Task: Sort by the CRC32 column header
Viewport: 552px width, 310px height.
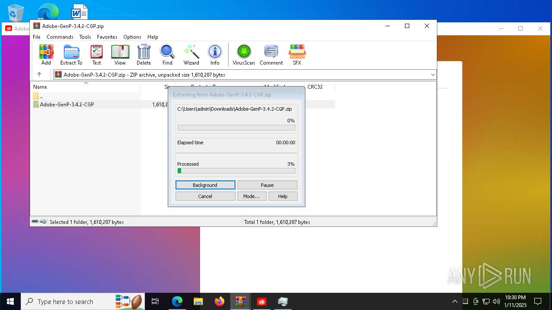Action: [320, 87]
